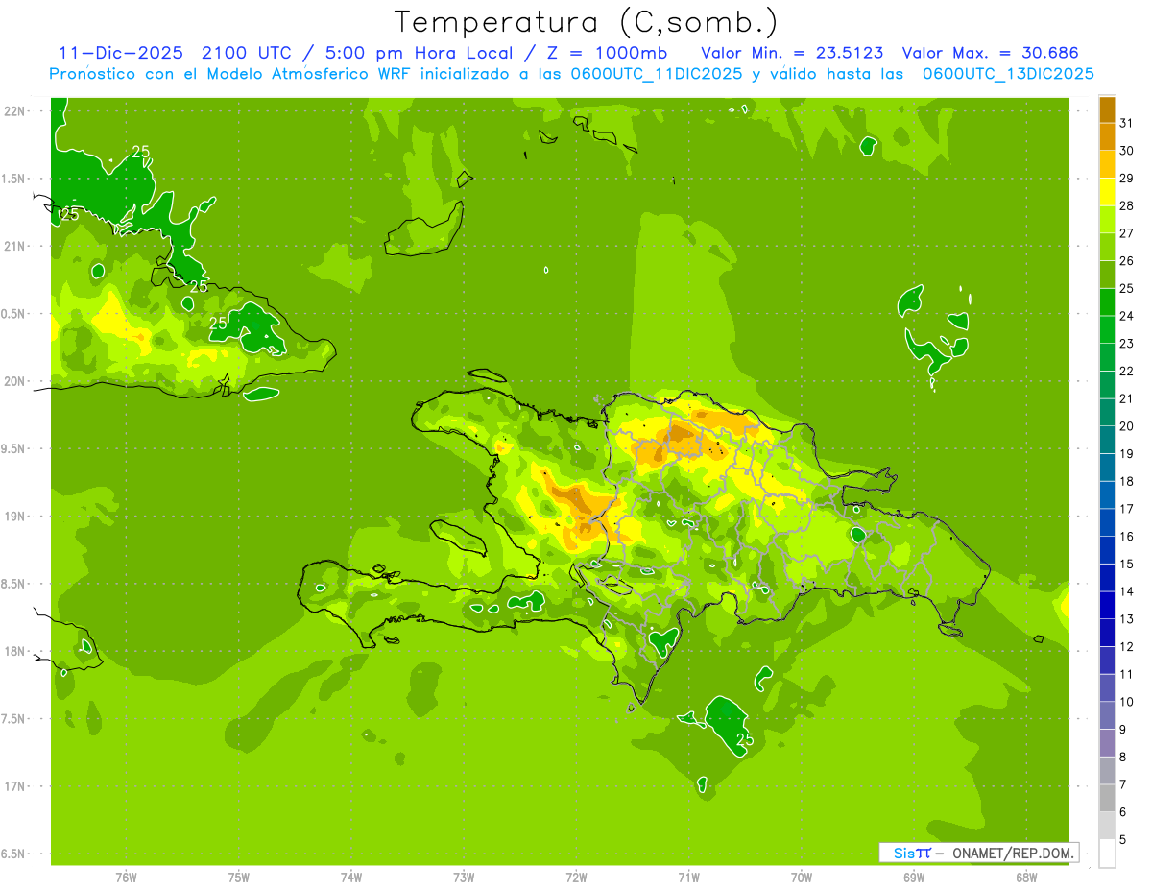Pick the gray legend swatch between 6 and 7
Screen dimensions: 1152x890
pyautogui.click(x=1107, y=798)
